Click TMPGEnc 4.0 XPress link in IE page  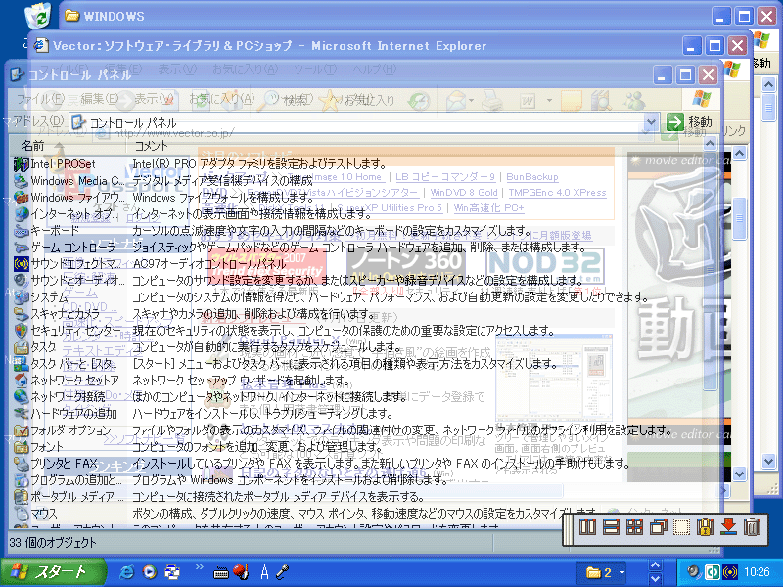pyautogui.click(x=557, y=192)
